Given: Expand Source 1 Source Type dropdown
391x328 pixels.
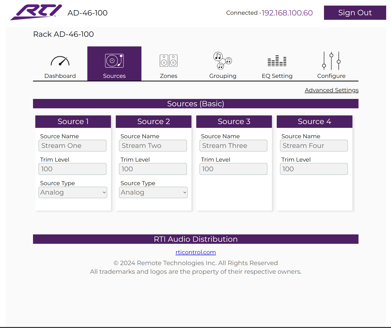Looking at the screenshot, I should point(73,193).
